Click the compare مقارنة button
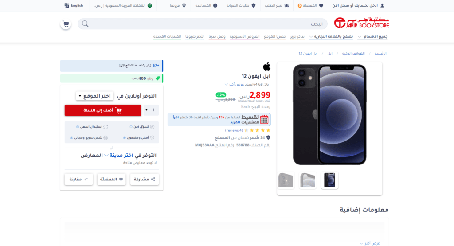 click(x=78, y=179)
